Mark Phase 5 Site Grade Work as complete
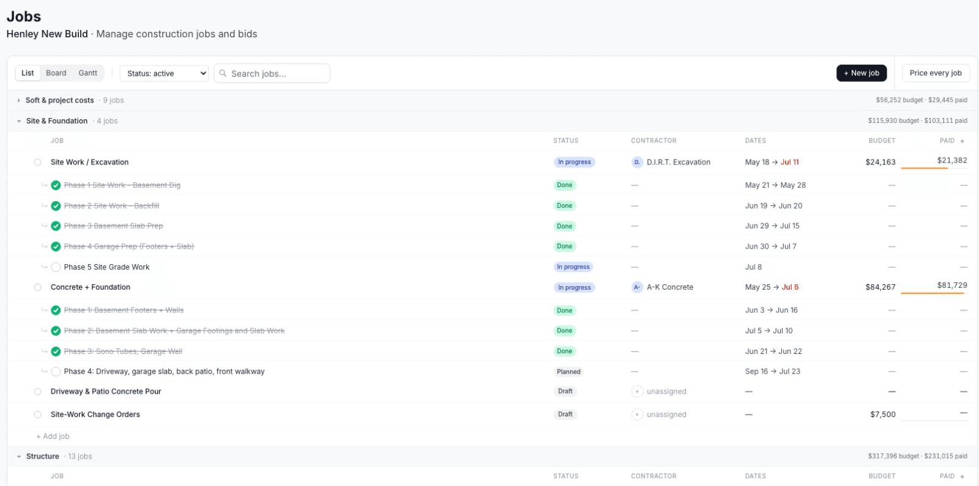 56,267
